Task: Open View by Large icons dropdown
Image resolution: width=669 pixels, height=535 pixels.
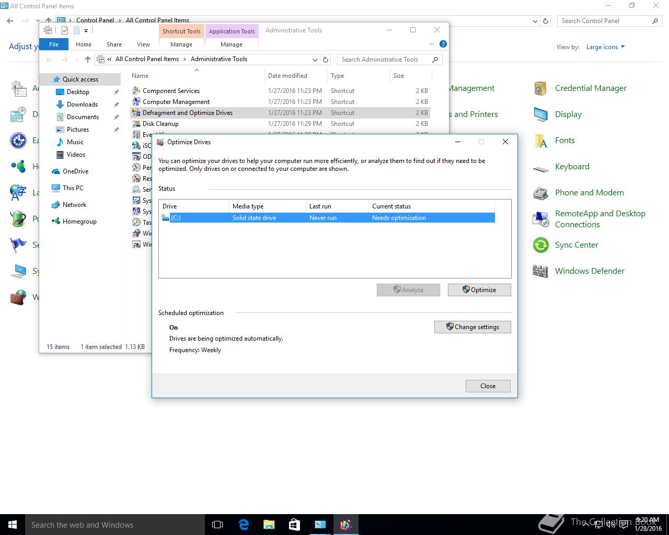Action: click(605, 47)
